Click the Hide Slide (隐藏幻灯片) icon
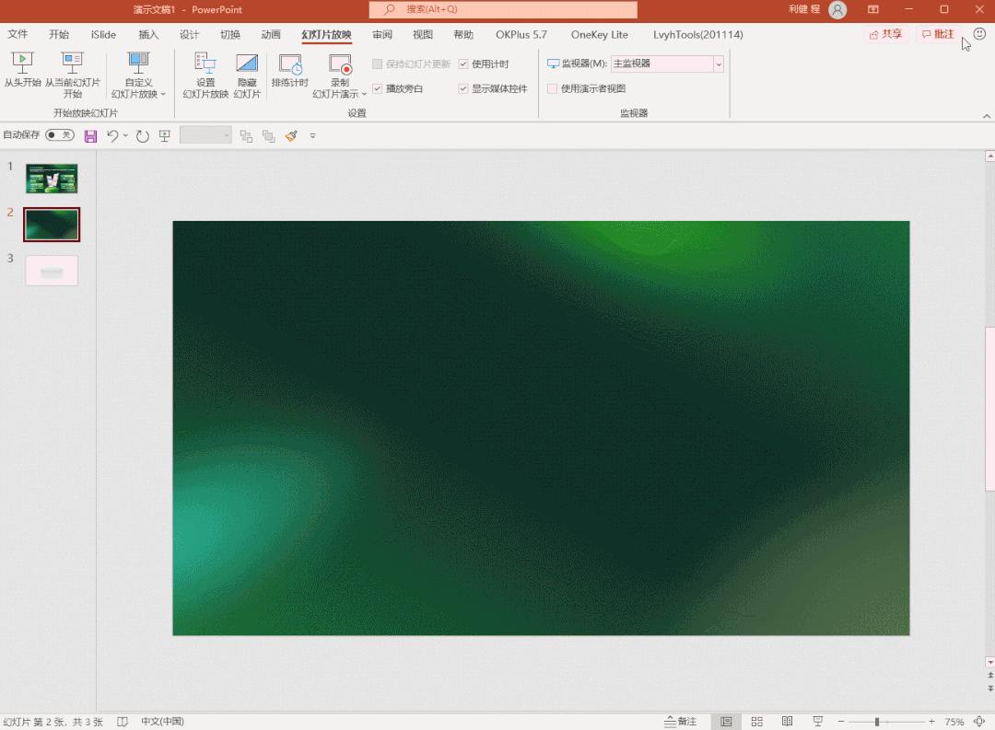 click(x=247, y=63)
